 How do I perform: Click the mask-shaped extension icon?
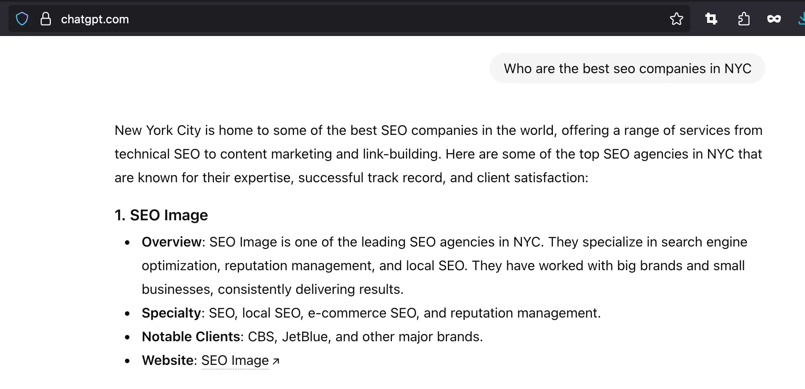774,19
